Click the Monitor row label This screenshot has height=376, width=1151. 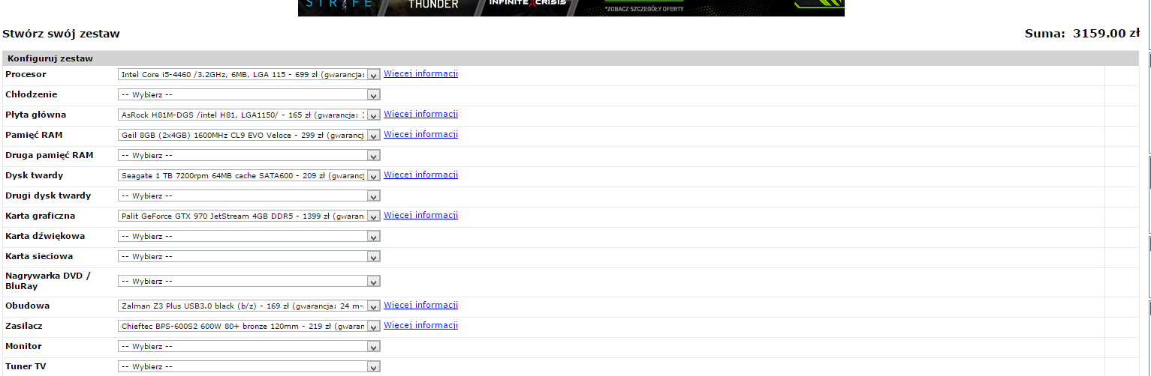pos(24,346)
